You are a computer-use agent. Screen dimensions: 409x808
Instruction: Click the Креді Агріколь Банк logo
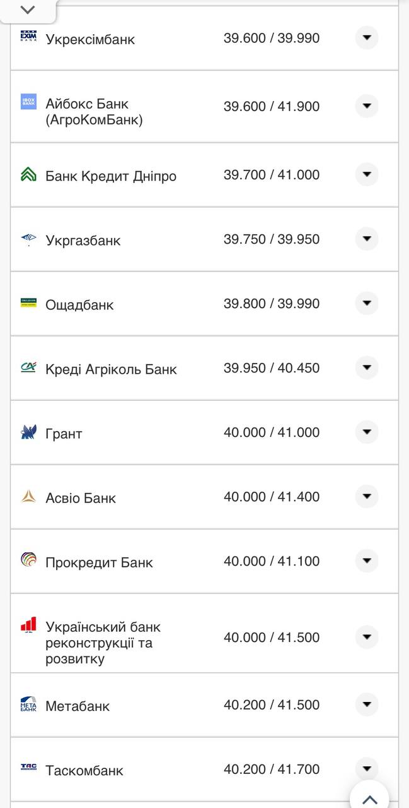[x=28, y=368]
